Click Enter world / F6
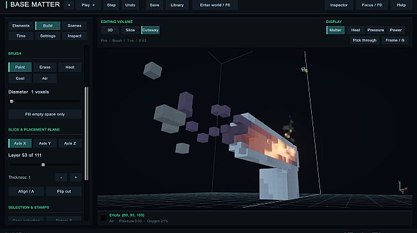This screenshot has height=233, width=417. 215,5
